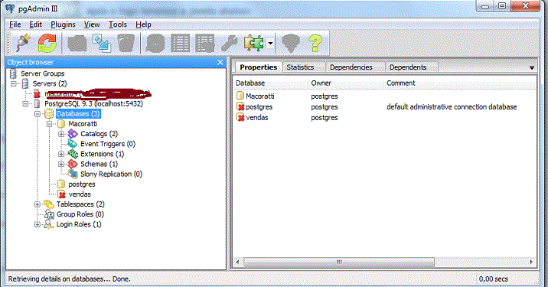Screen dimensions: 548x287
Task: Expand the Schemas (1) node
Action: tap(61, 164)
